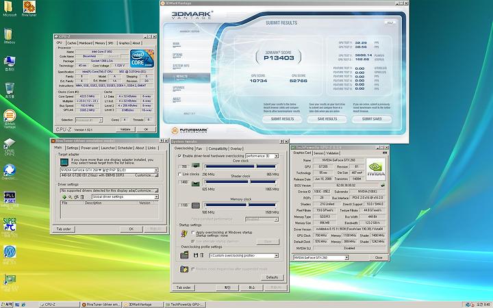Open the Microsoft folder on desktop

coord(8,7)
